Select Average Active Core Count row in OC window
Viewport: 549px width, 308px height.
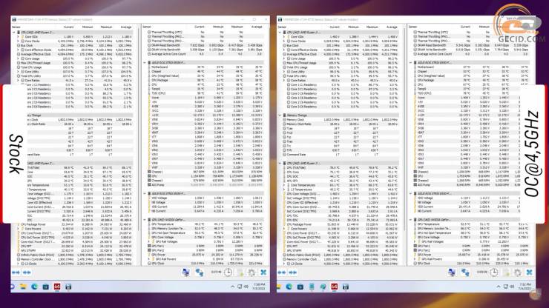[470, 54]
